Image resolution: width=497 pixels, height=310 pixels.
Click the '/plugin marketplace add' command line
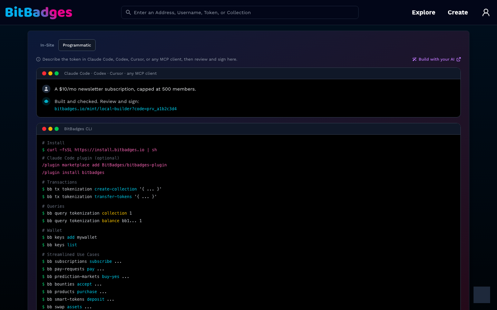(x=104, y=165)
